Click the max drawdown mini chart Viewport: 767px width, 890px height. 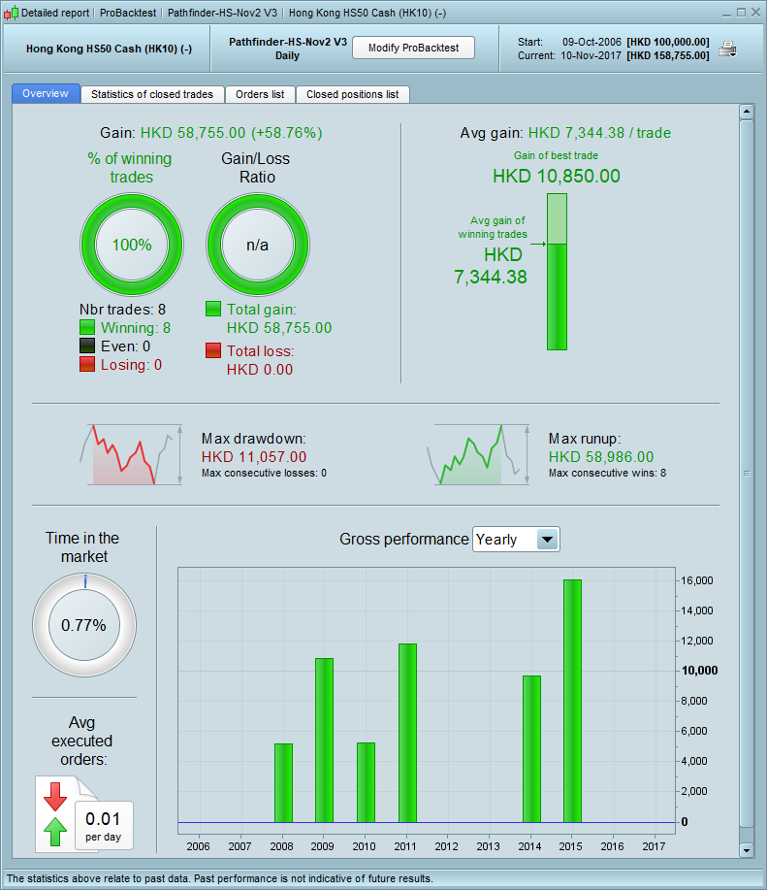point(132,454)
